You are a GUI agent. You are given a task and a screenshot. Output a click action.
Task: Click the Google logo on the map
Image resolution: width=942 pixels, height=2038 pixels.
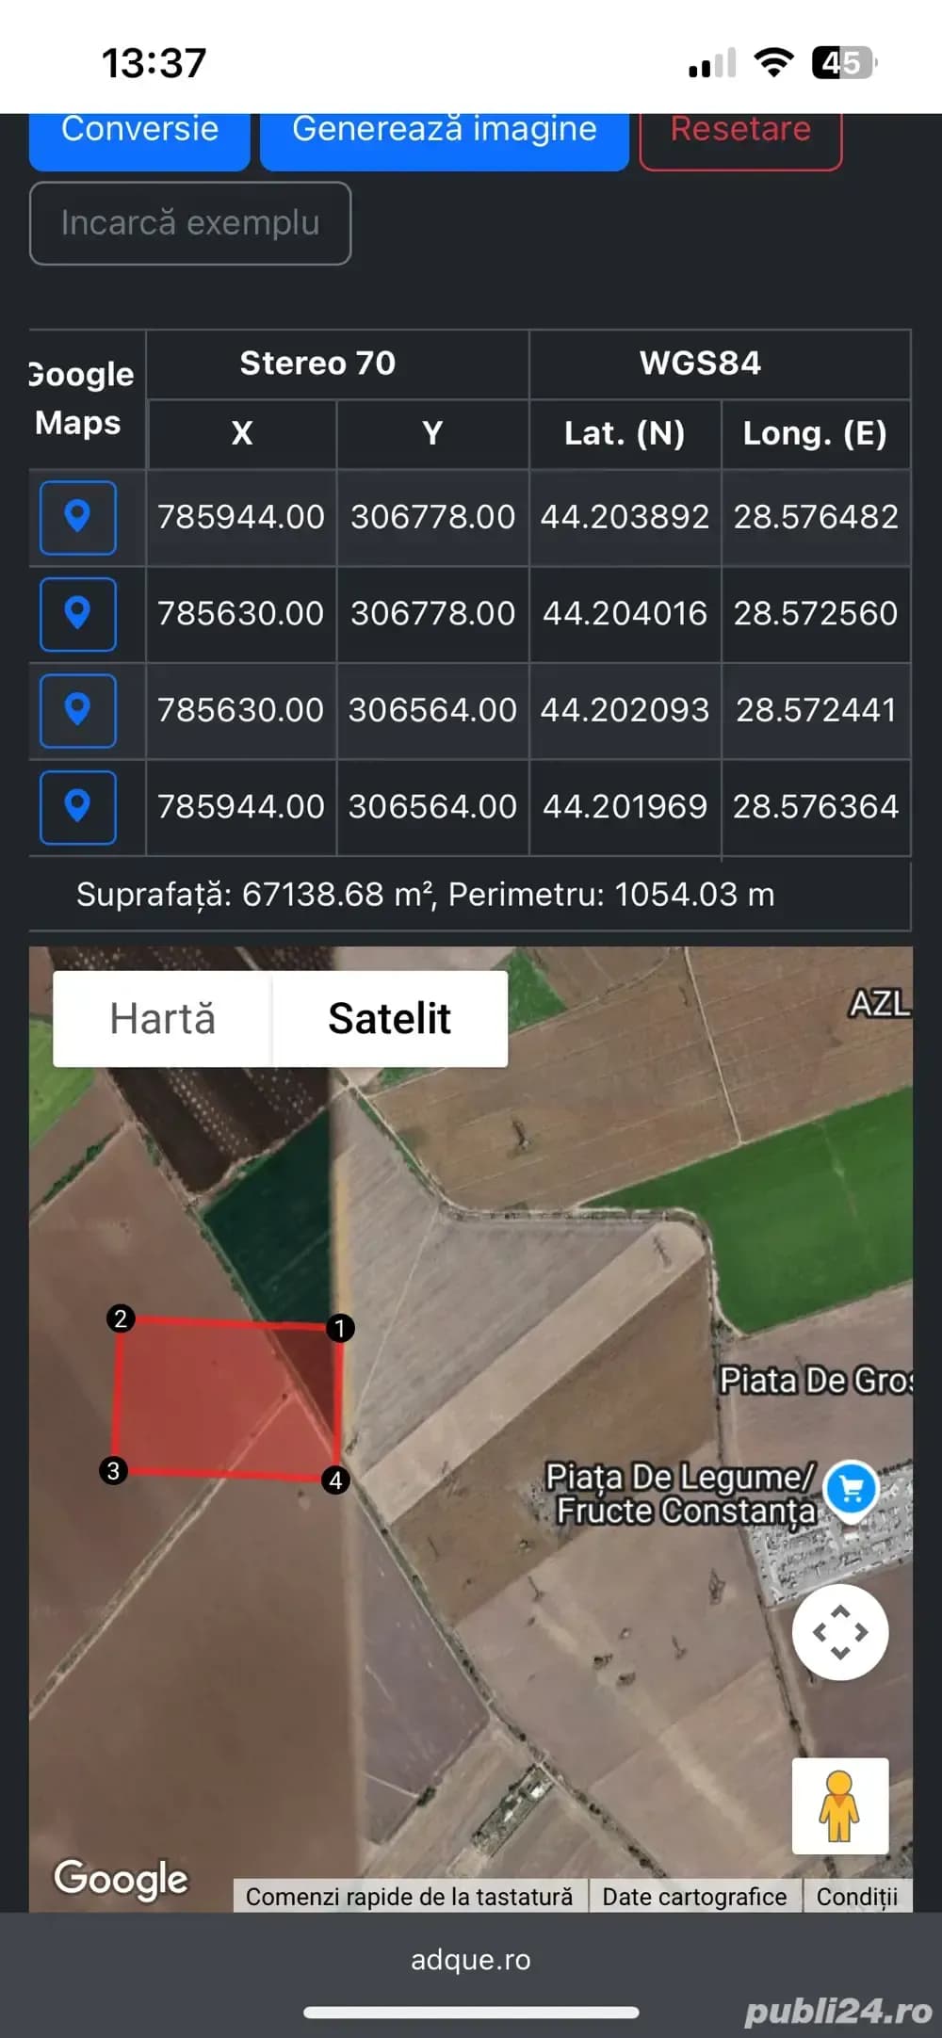pos(121,1878)
